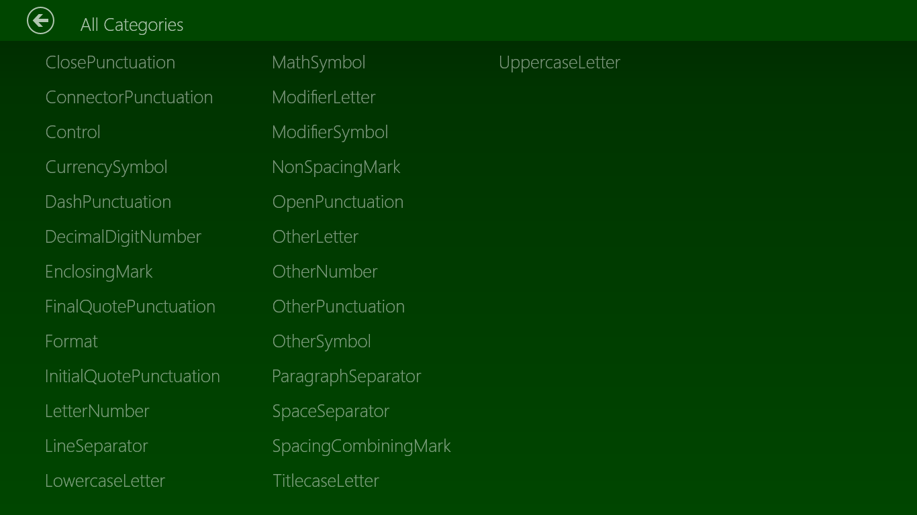This screenshot has height=515, width=917.
Task: Open the LetterNumber category
Action: point(97,411)
